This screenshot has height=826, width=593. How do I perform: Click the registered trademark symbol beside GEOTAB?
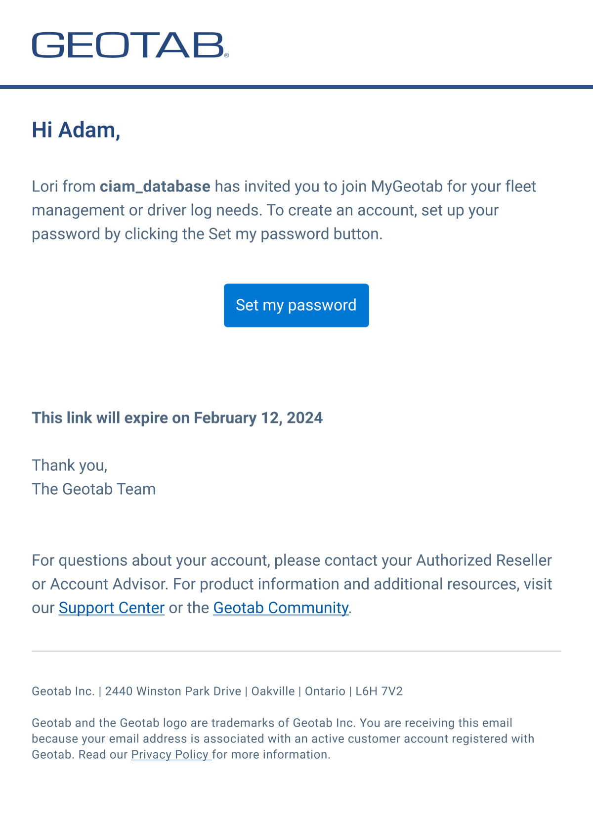[x=227, y=56]
